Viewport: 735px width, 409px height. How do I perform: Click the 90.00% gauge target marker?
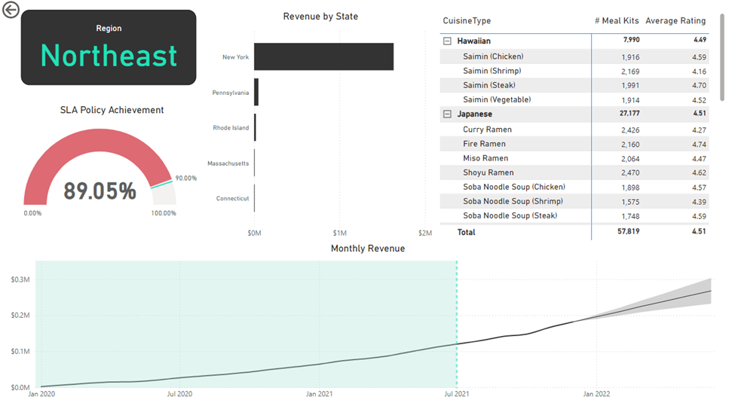(162, 183)
